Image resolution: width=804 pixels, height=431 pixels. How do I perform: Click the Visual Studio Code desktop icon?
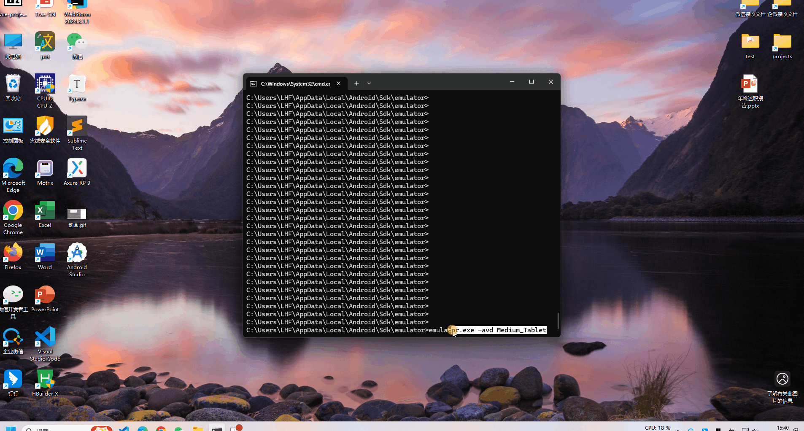pos(45,338)
